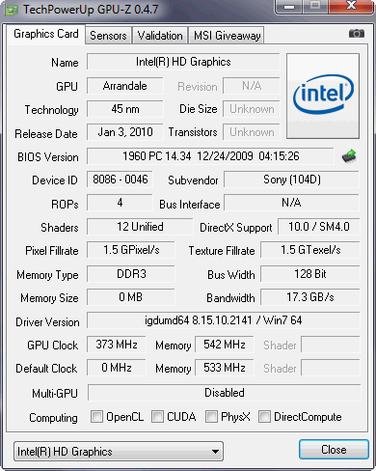Click the Shaders field 12 Unified
The height and width of the screenshot is (471, 376).
[x=140, y=227]
